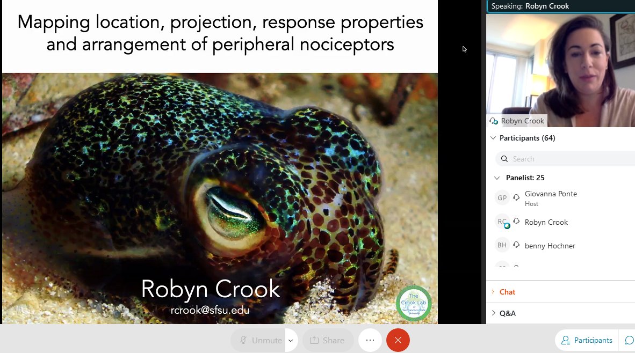Image resolution: width=635 pixels, height=353 pixels.
Task: Click headset icon next to Robyn Crook
Action: [516, 221]
